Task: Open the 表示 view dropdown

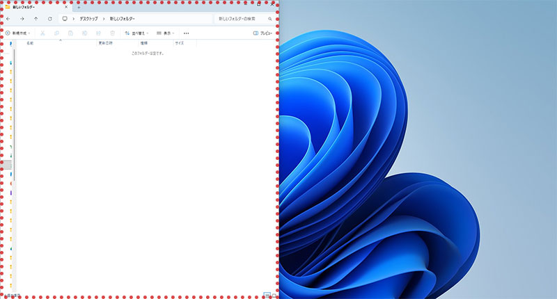Action: pos(166,33)
